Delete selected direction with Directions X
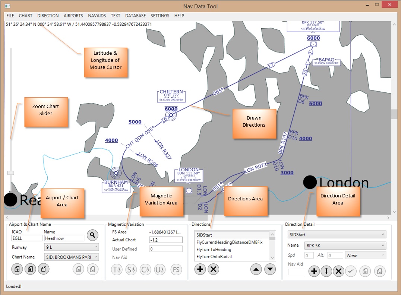This screenshot has width=401, height=295. coord(214,269)
